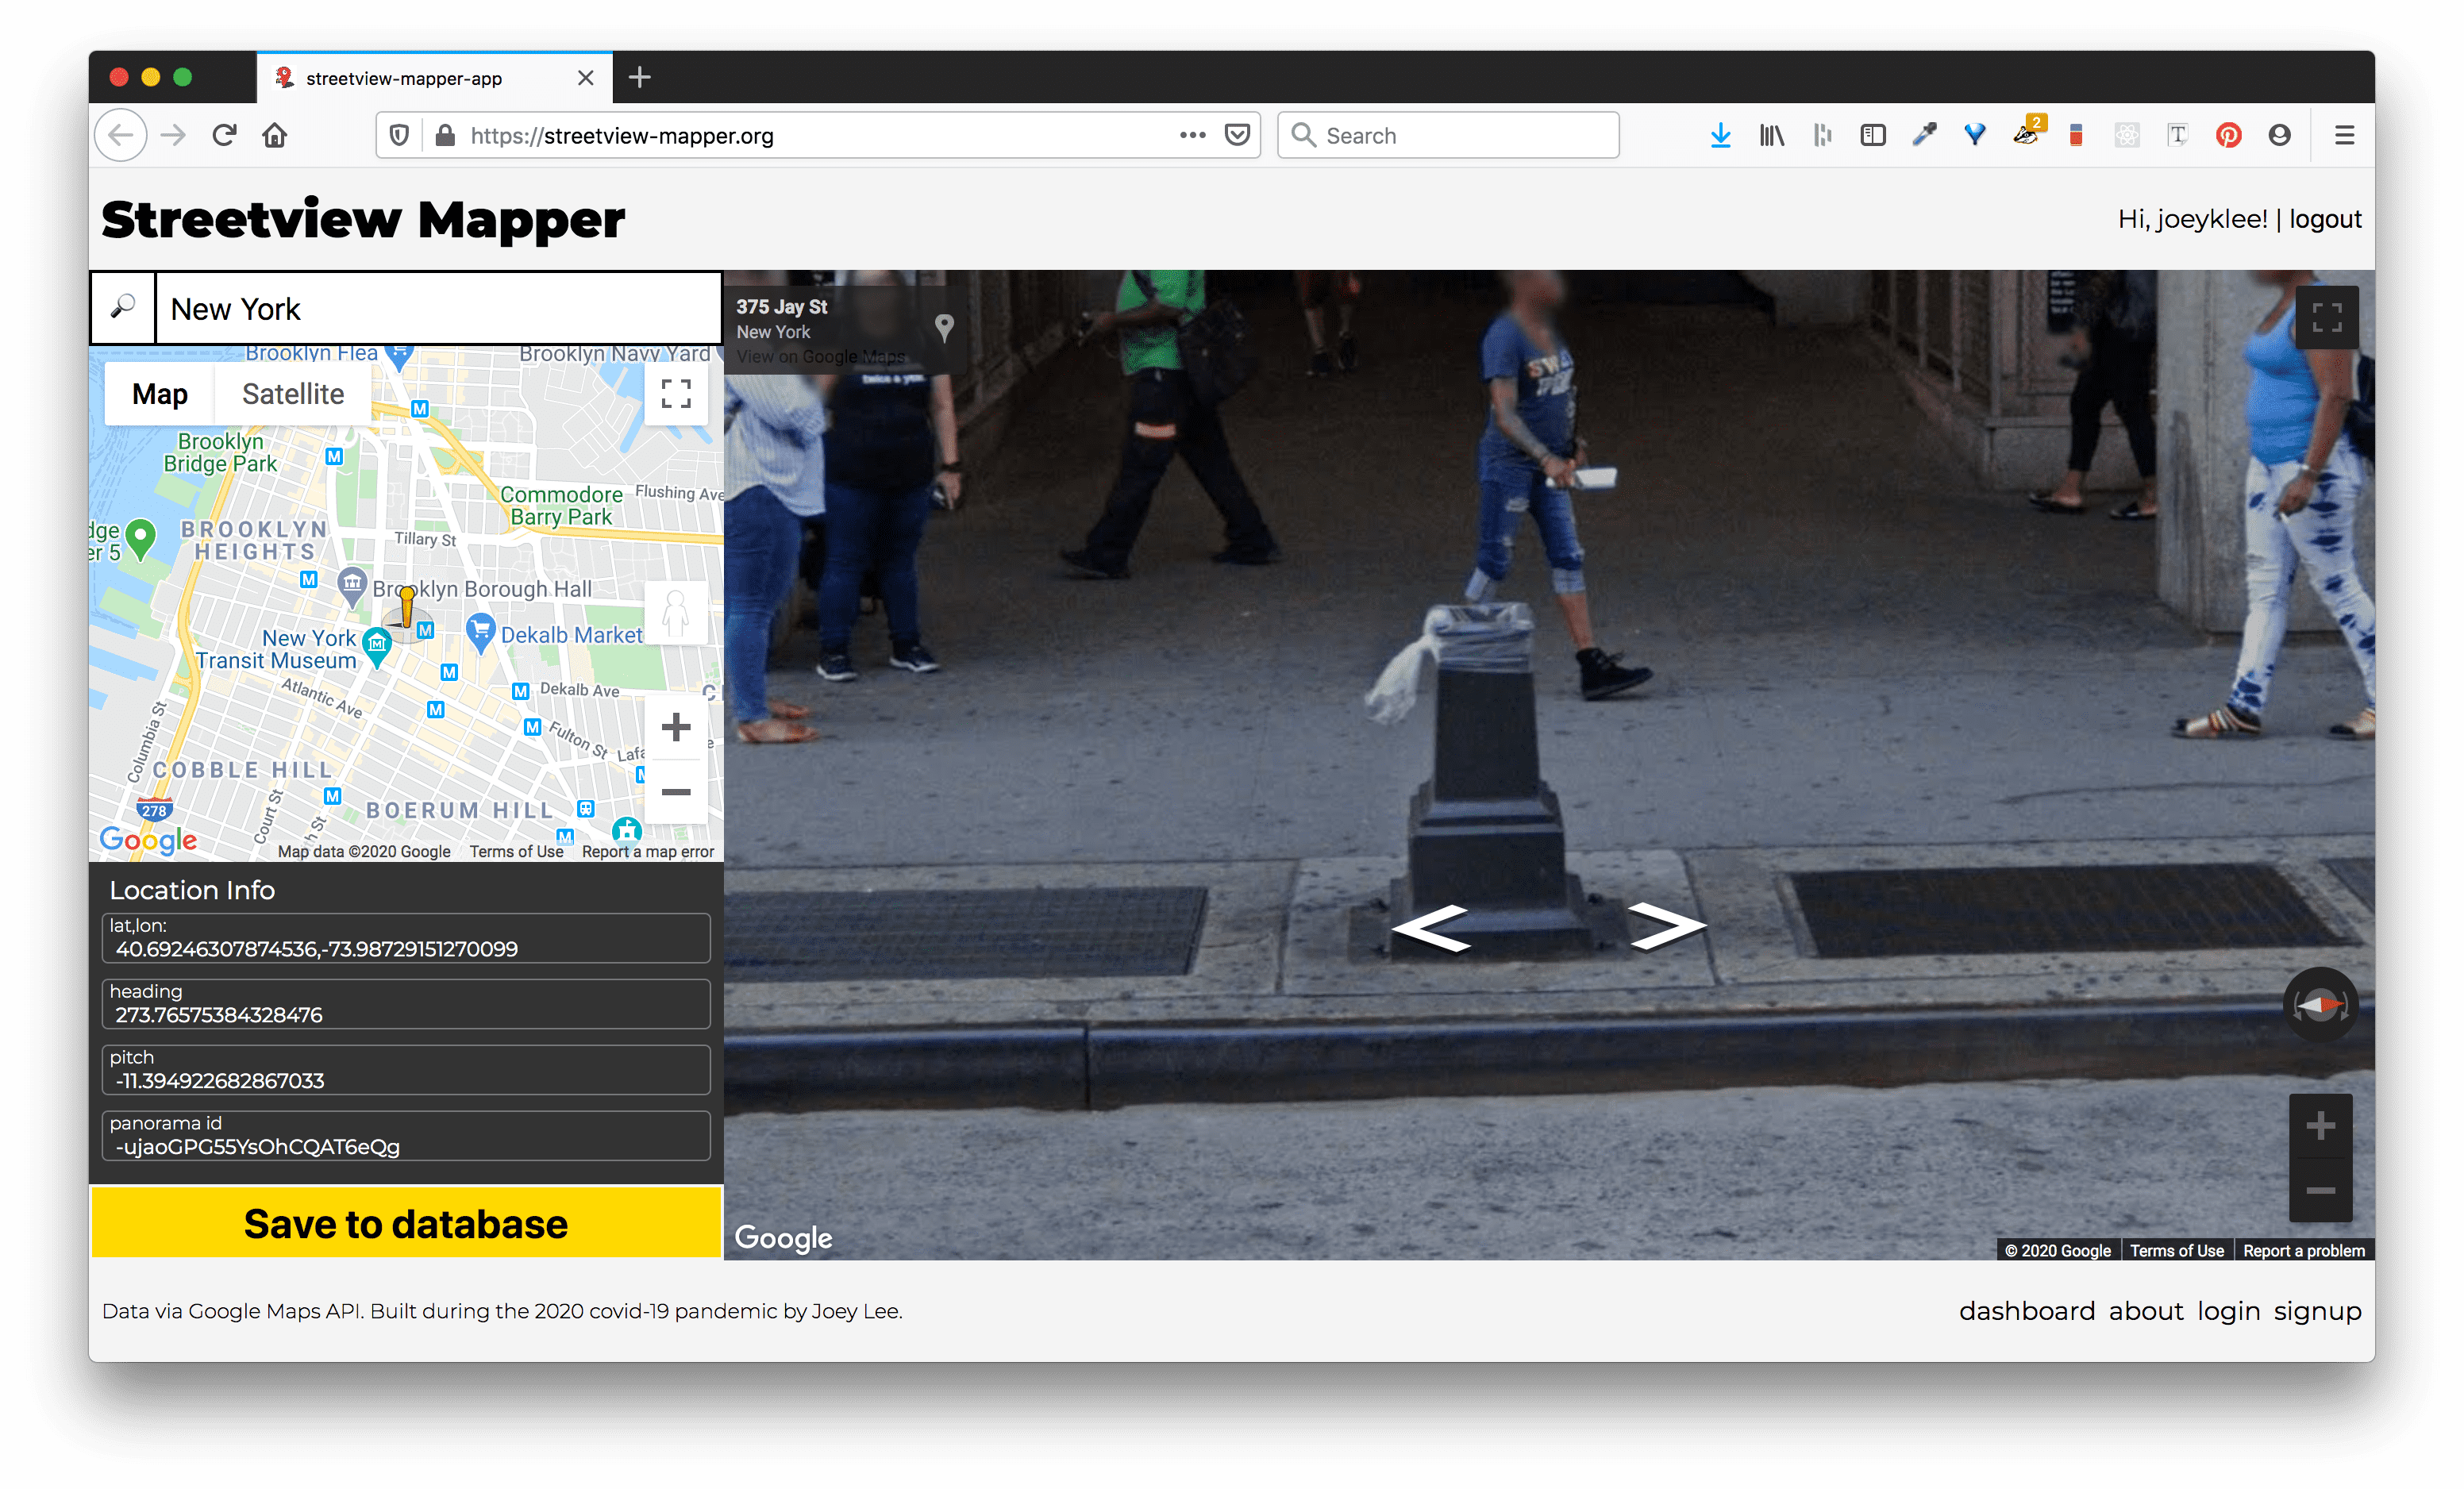
Task: Move left using the street view arrow
Action: (1430, 927)
